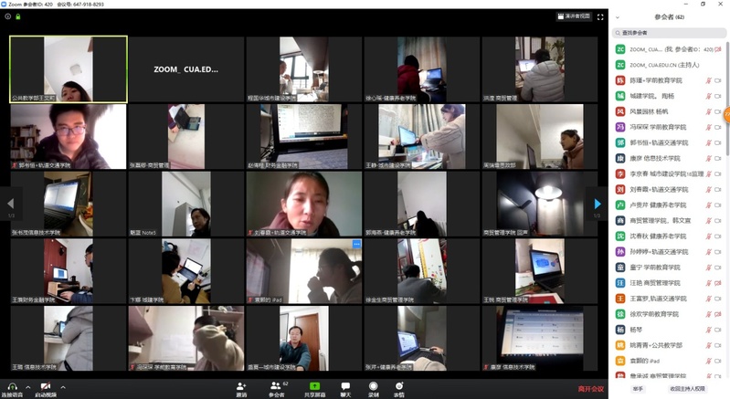
Task: Click the participants list vertical scrollbar
Action: 727,100
